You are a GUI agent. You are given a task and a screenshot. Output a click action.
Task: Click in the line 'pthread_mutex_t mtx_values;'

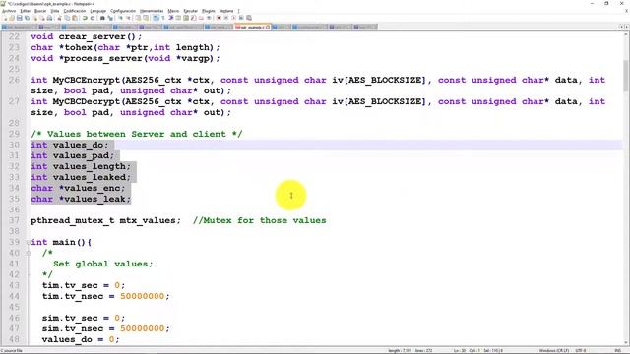point(105,220)
